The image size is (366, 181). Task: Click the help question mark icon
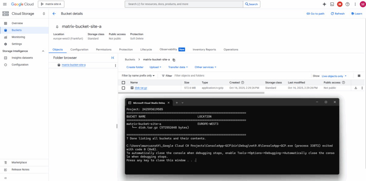(347, 4)
